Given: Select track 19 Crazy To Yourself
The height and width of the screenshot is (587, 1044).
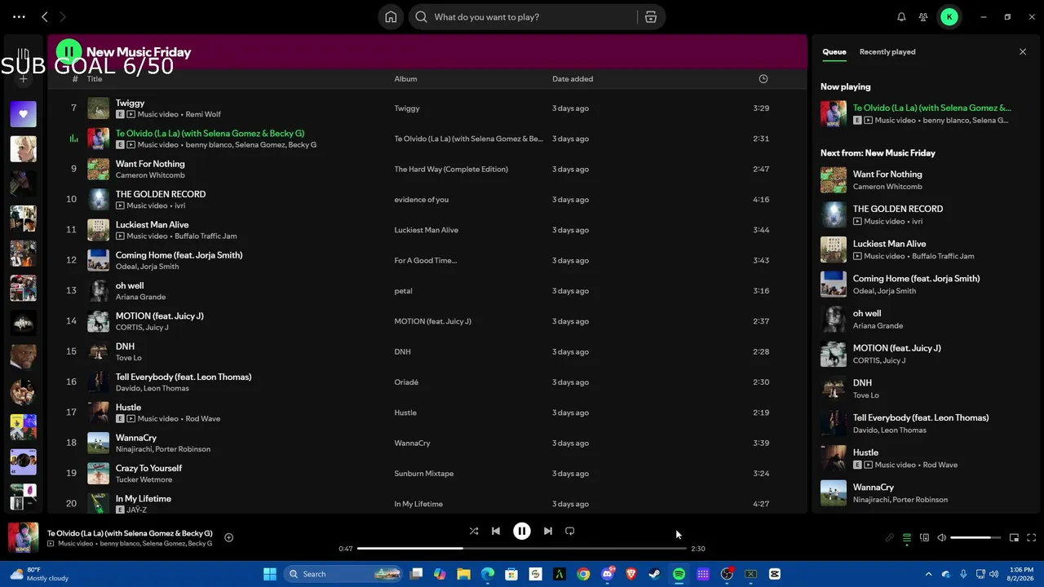Looking at the screenshot, I should (427, 474).
